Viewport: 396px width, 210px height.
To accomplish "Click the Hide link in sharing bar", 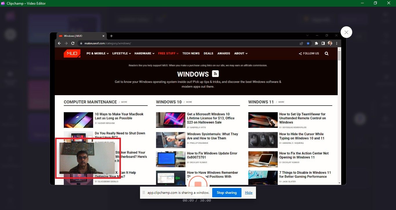I will click(x=248, y=193).
